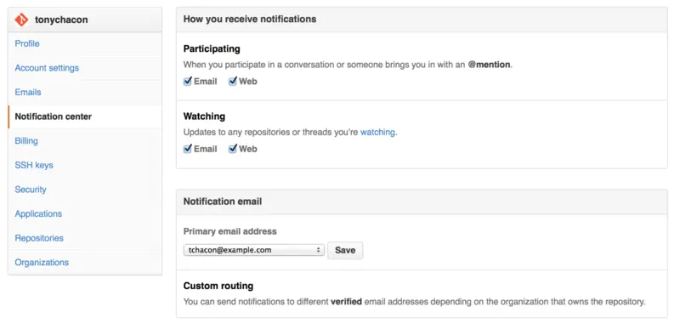Image resolution: width=680 pixels, height=335 pixels.
Task: Click the bold 'verified' word
Action: [x=346, y=302]
